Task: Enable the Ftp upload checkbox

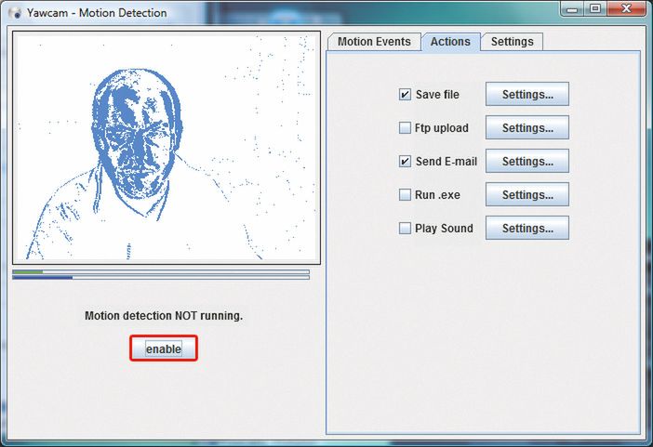Action: [x=405, y=127]
